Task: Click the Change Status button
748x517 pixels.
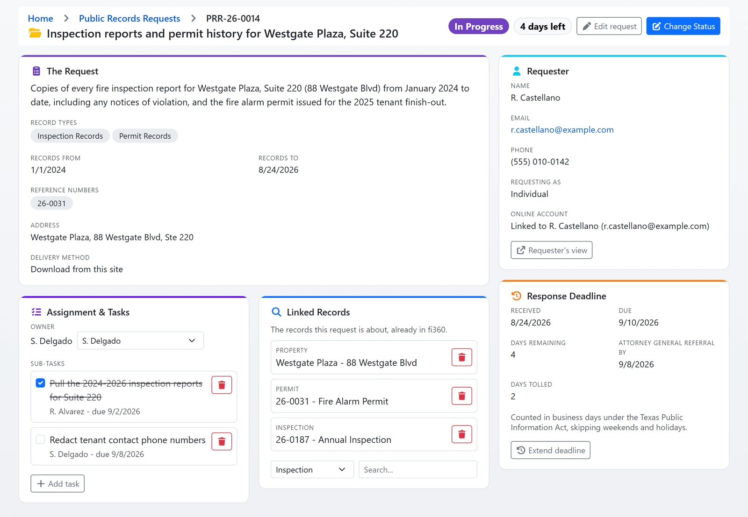Action: click(x=683, y=26)
